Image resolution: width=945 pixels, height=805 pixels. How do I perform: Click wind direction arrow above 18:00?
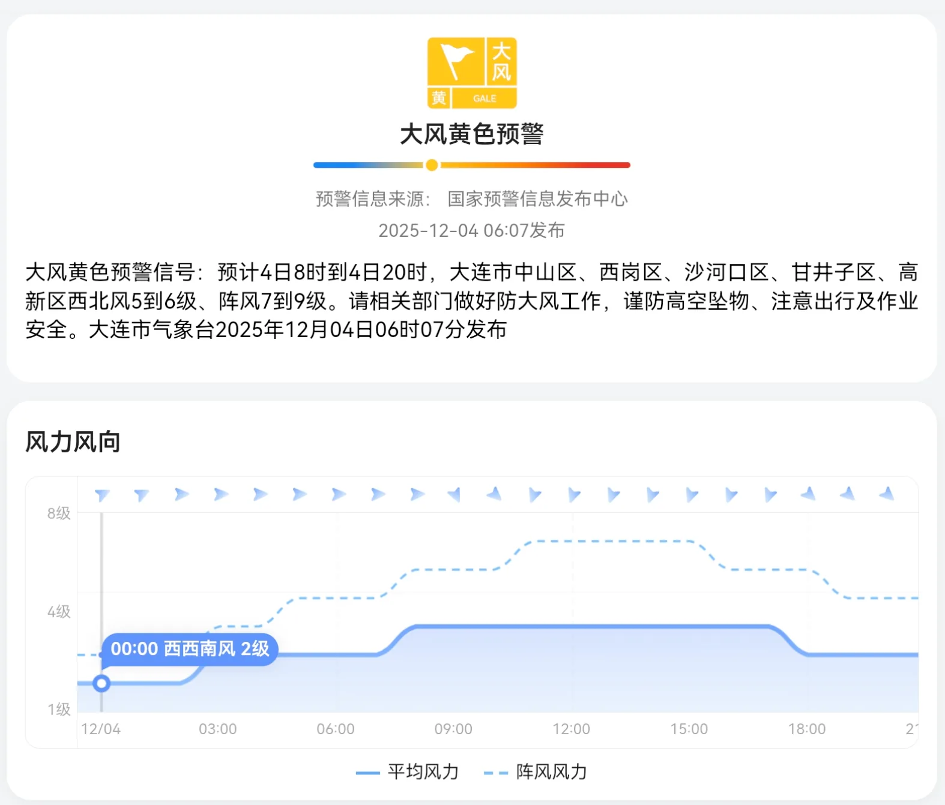tap(808, 494)
